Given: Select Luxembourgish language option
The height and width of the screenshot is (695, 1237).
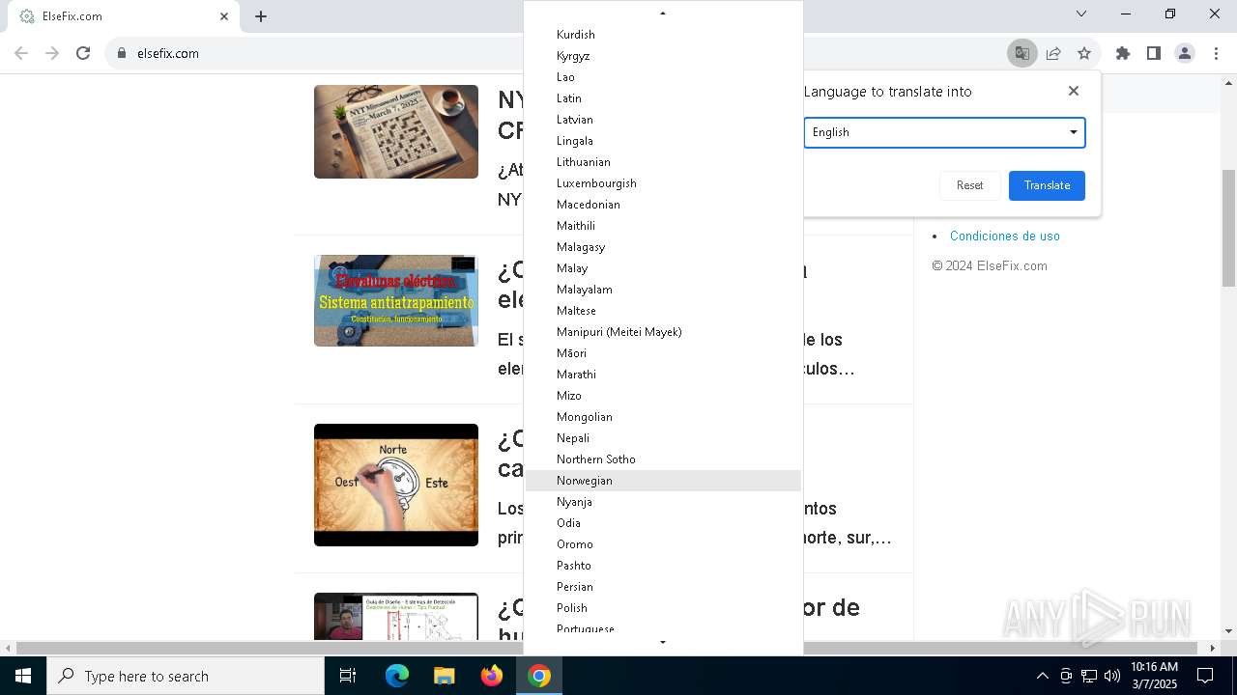Looking at the screenshot, I should (663, 183).
